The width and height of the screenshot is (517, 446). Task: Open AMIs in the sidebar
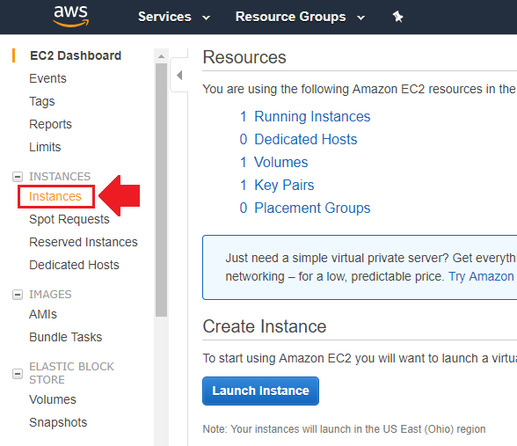[x=43, y=314]
